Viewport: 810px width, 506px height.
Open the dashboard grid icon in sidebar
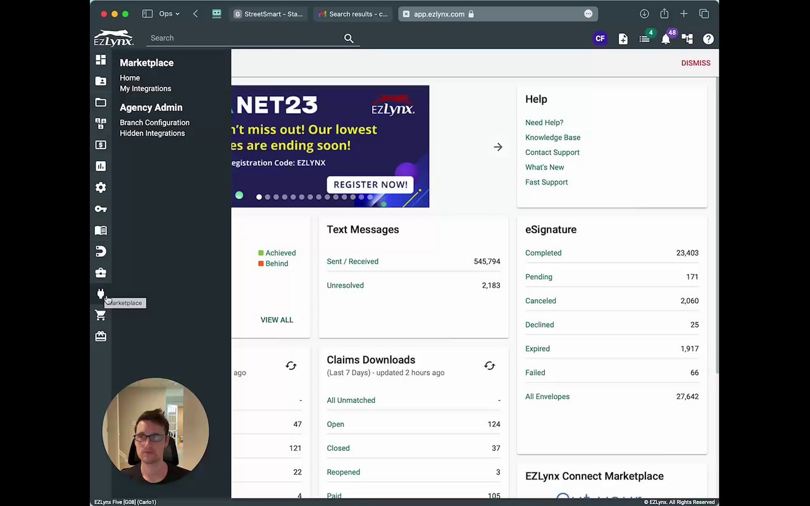coord(101,60)
